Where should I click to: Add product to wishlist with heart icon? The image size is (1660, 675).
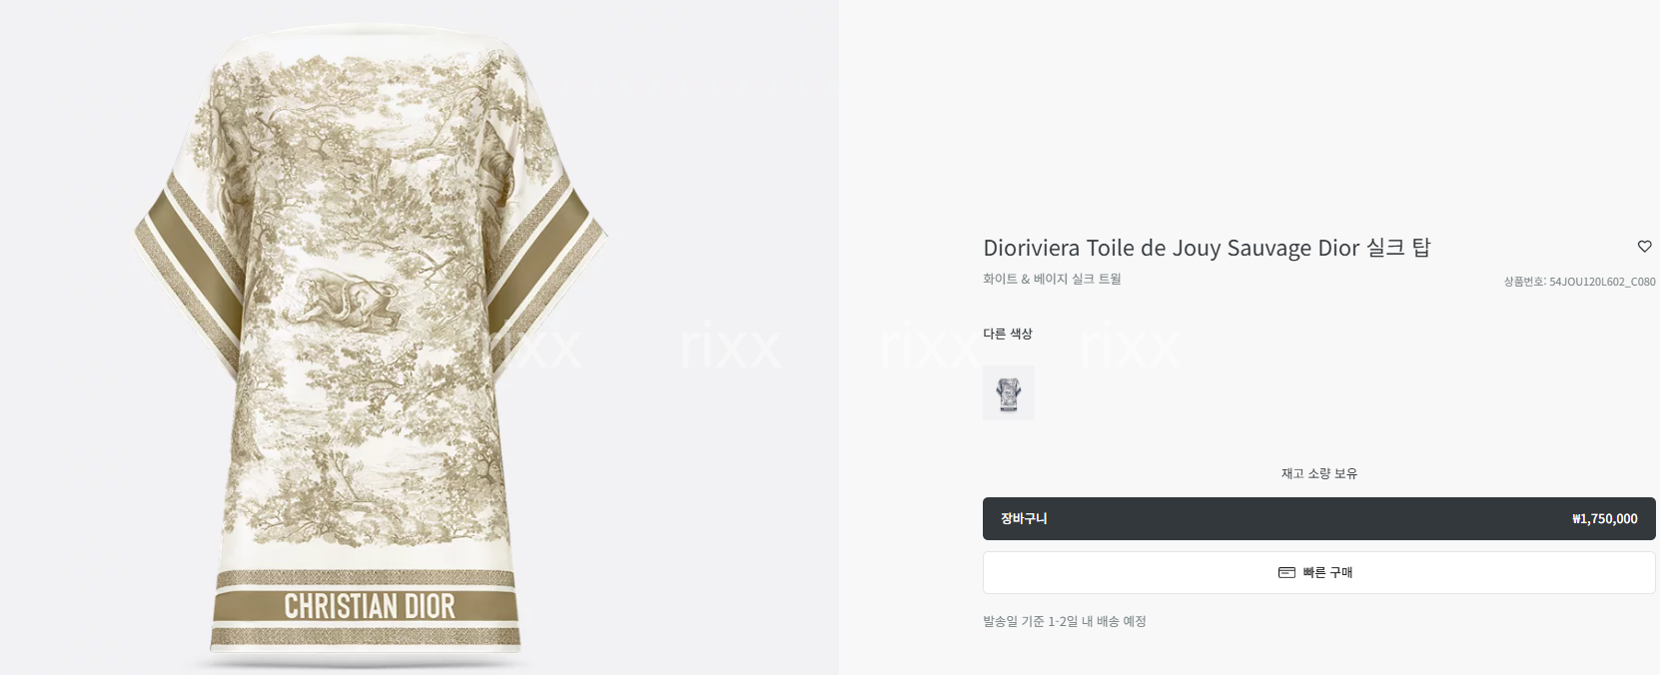click(x=1644, y=247)
